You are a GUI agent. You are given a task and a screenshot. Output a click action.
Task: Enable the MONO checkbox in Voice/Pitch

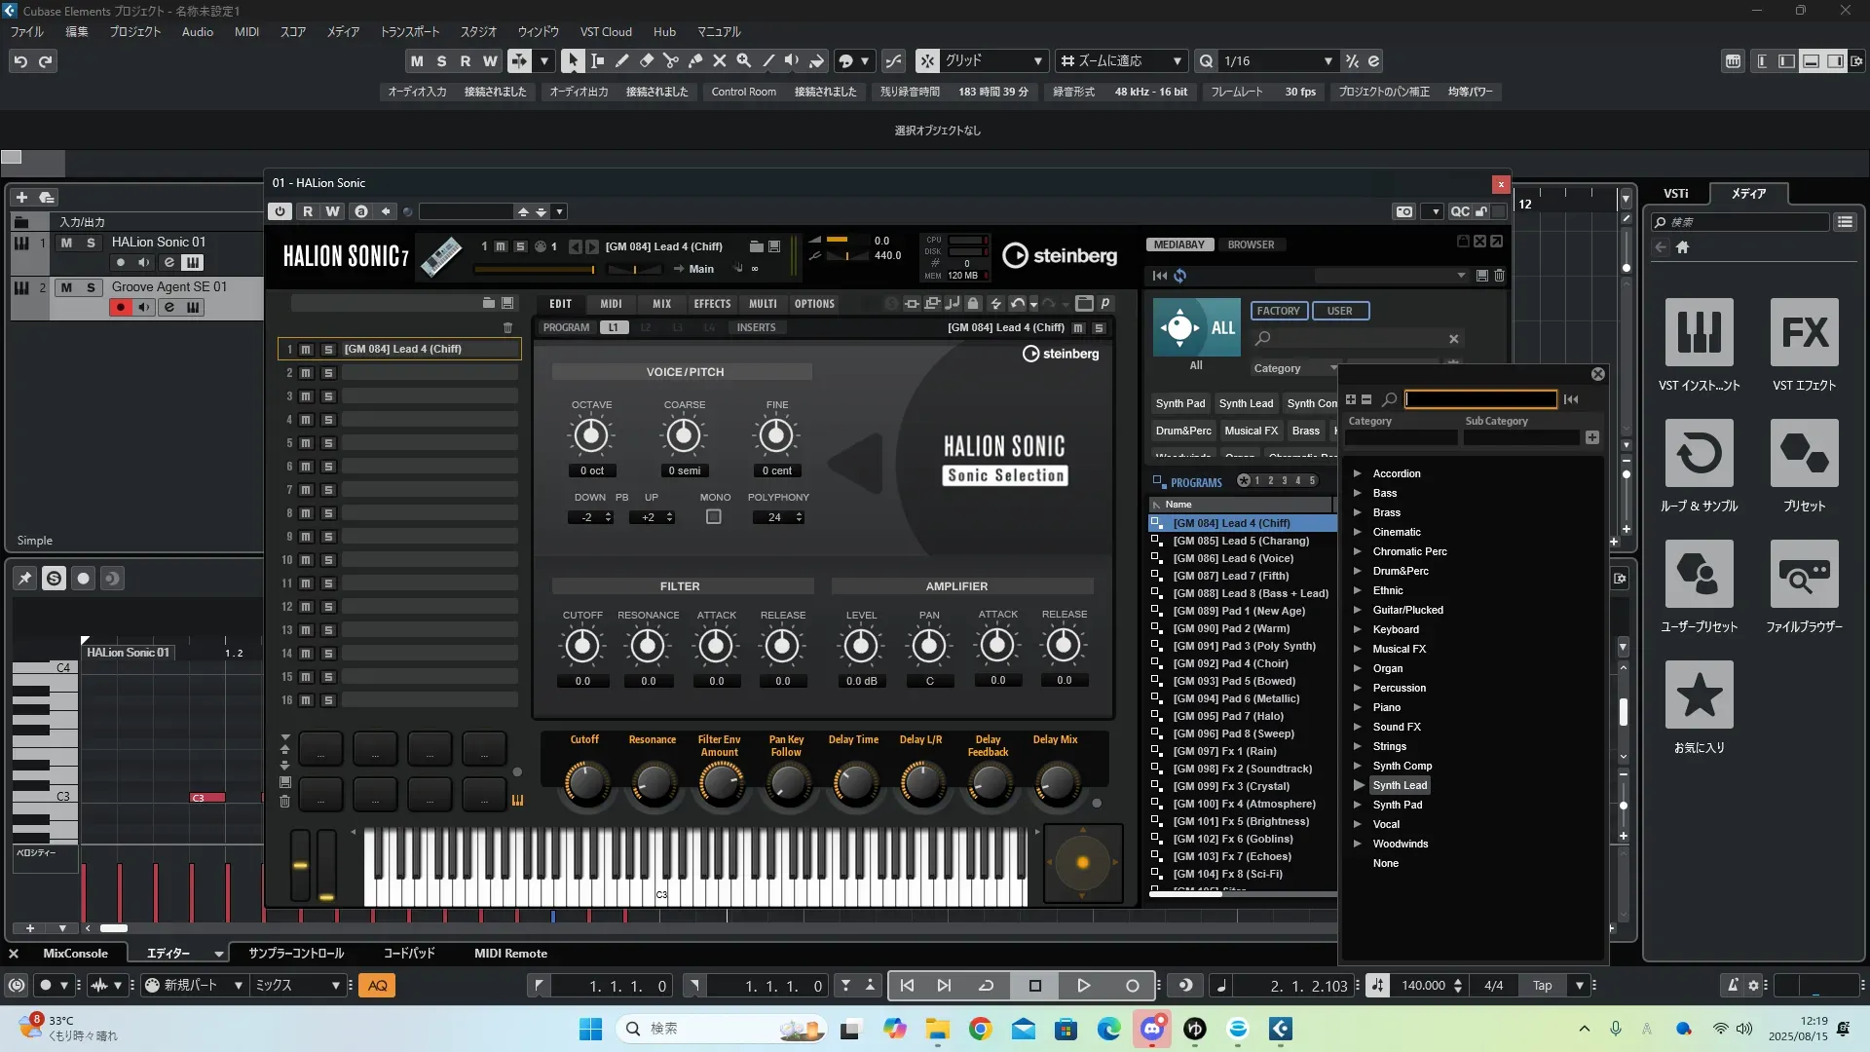click(714, 517)
